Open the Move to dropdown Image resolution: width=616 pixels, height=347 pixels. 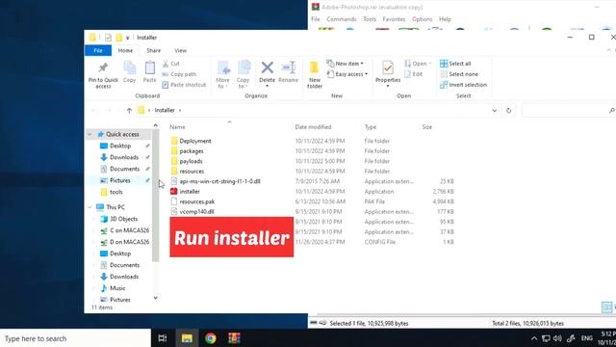[222, 75]
